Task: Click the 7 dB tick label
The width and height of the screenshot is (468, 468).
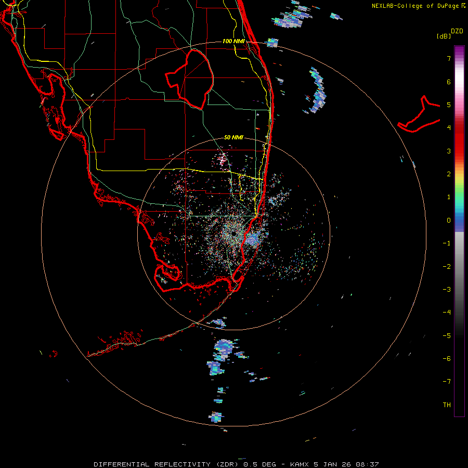Action: (449, 58)
